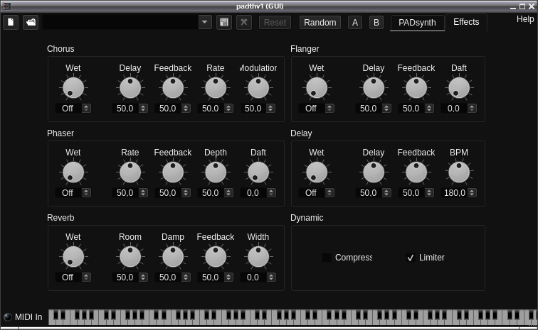538x330 pixels.
Task: Click the Delay effect's Delay knob
Action: (x=374, y=172)
